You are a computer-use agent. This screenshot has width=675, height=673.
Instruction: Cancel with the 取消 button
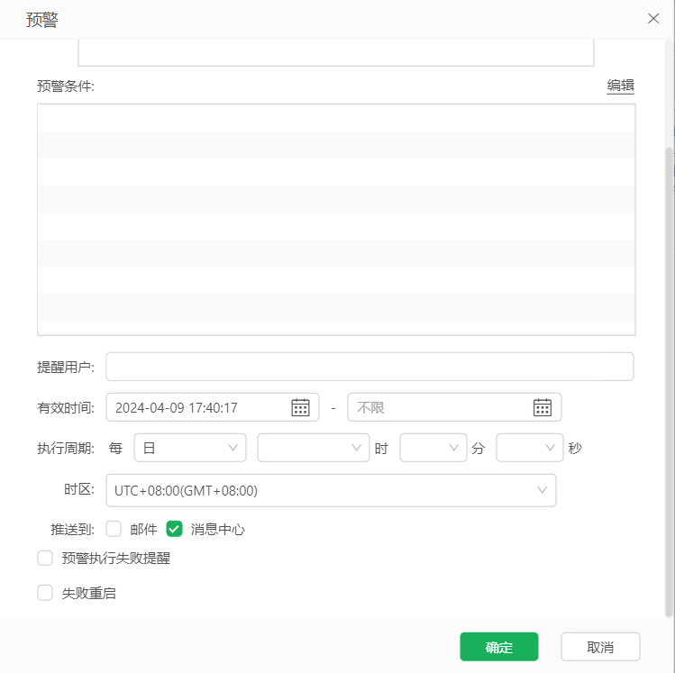click(600, 647)
